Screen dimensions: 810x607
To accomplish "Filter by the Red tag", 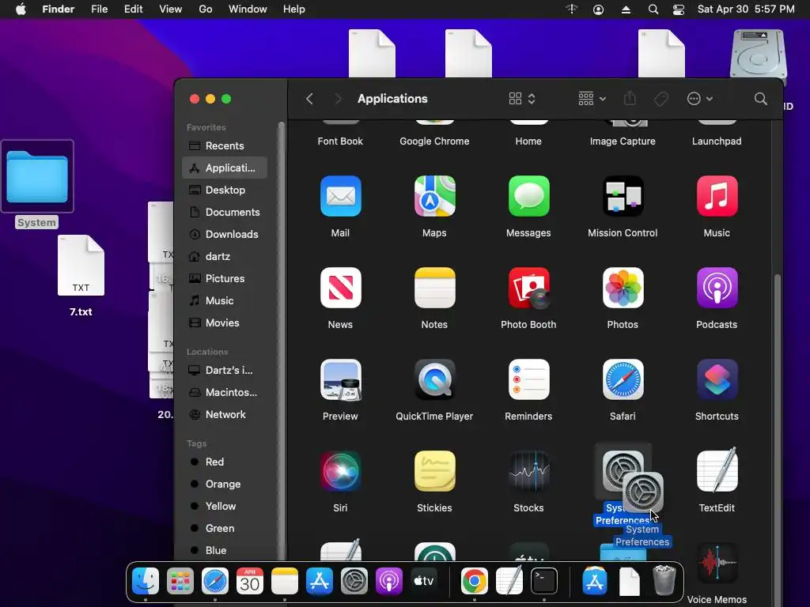I will (225, 462).
